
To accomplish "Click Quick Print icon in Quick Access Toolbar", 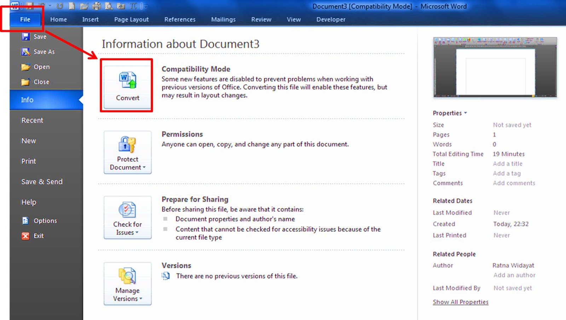I will (96, 6).
